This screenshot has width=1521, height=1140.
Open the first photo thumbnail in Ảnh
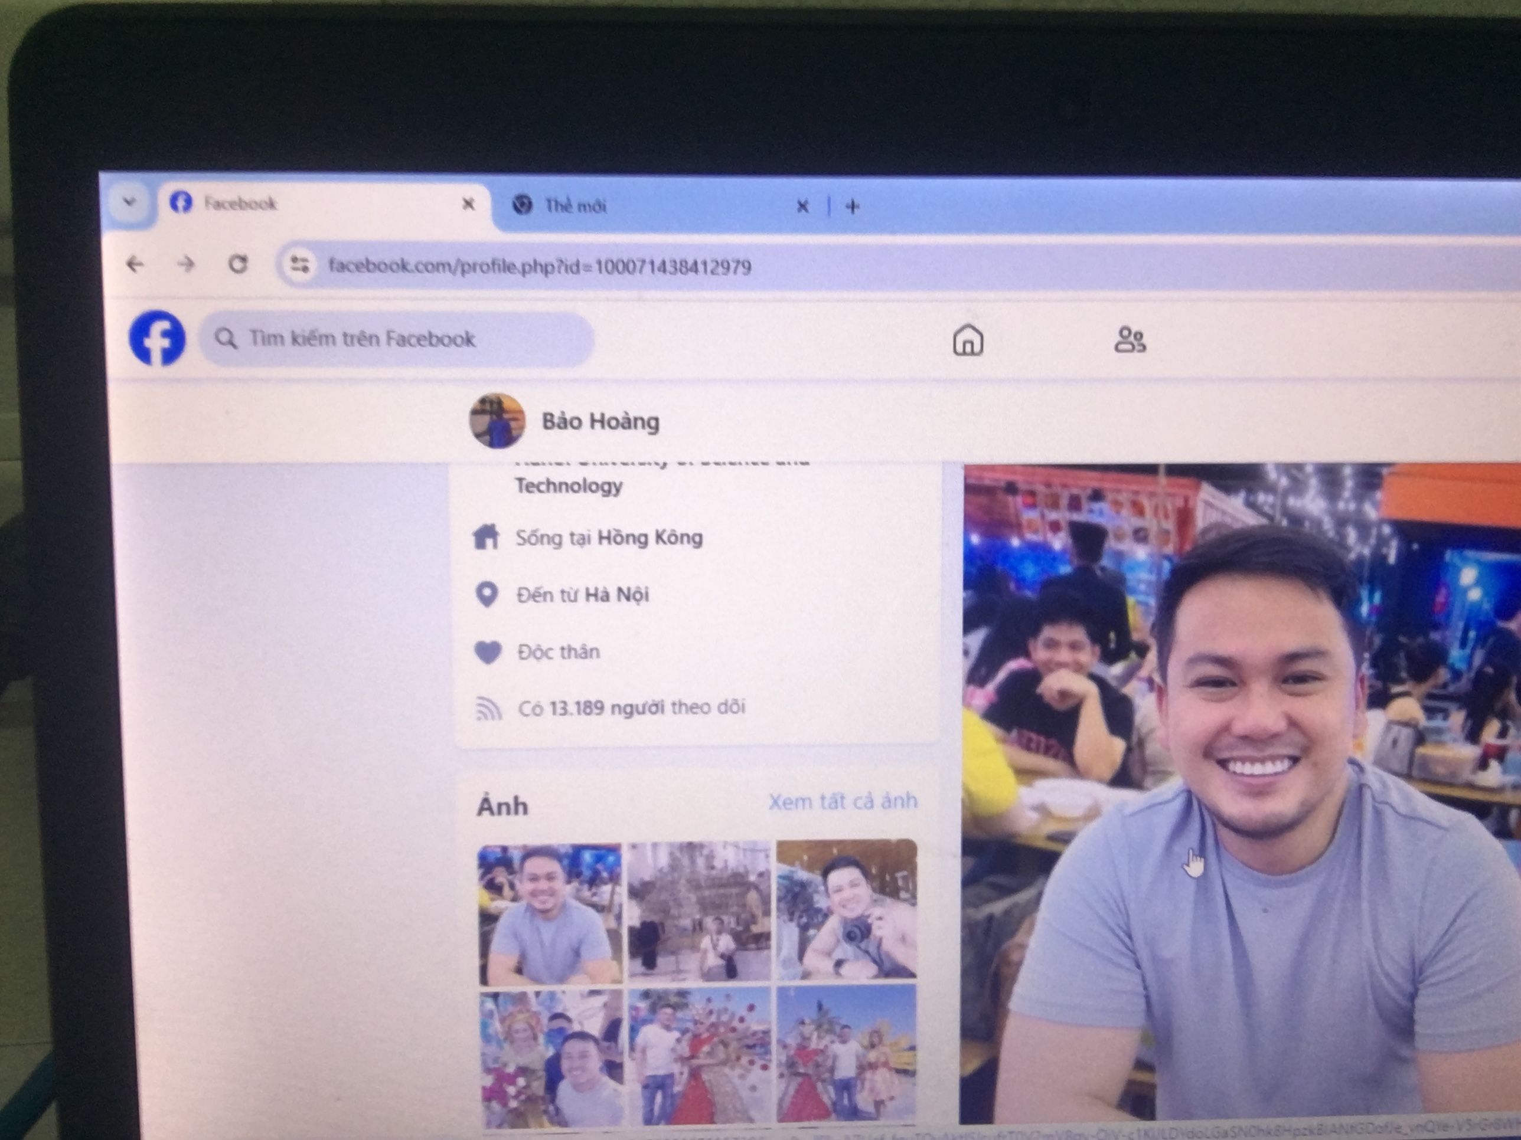click(x=549, y=913)
